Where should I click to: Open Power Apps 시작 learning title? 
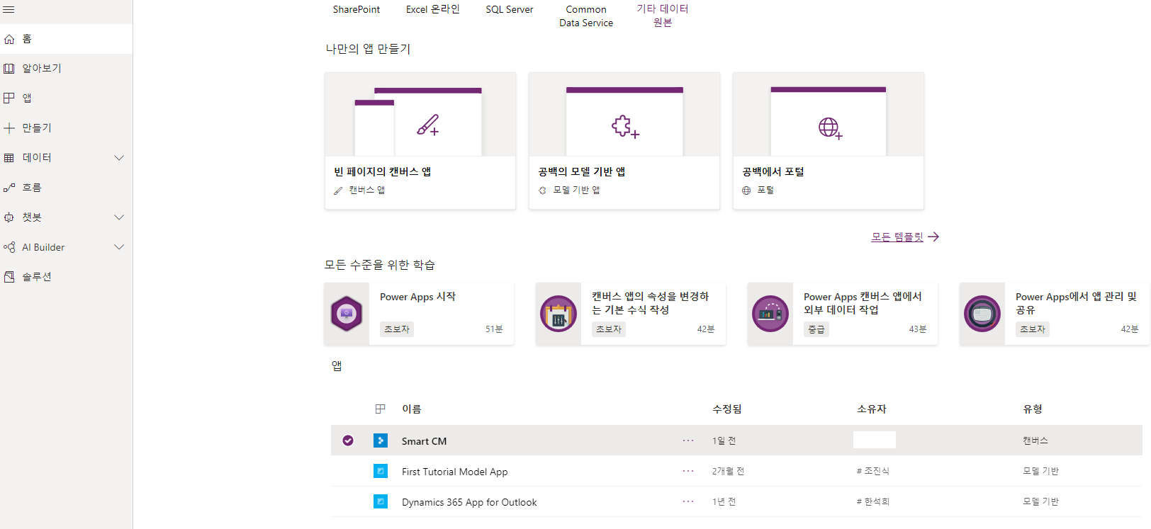[x=418, y=297]
